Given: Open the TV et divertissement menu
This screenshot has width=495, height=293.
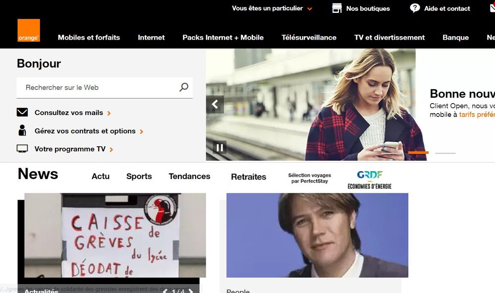Looking at the screenshot, I should 389,37.
